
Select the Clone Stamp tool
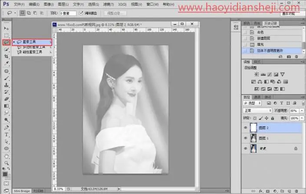6,85
